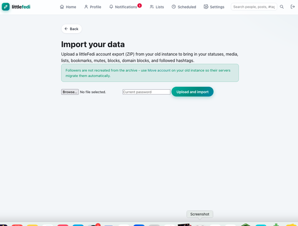Click the littlefedi pencil logo icon
298x226 pixels.
coord(5,7)
